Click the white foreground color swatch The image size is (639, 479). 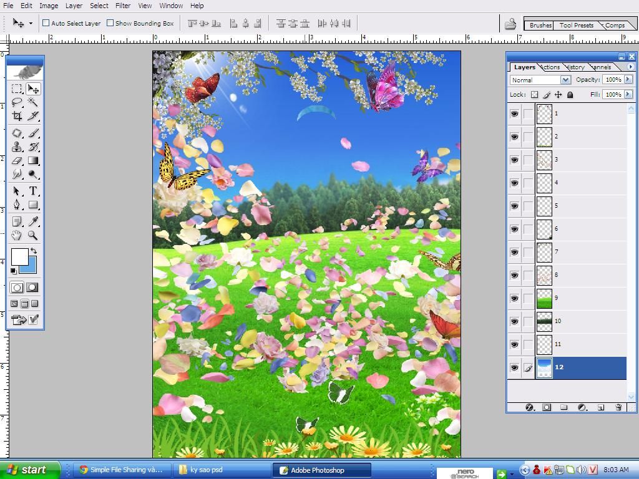(19, 256)
